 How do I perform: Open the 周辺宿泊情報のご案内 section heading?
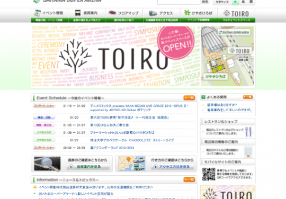[228, 142]
